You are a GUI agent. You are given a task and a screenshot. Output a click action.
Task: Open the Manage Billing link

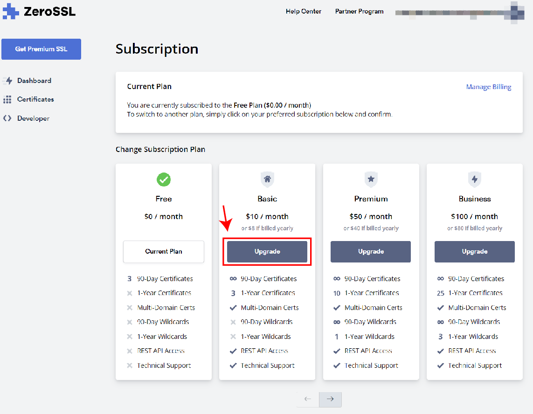coord(489,87)
